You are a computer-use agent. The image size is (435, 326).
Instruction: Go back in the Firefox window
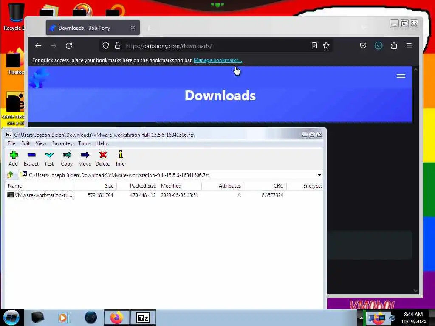pyautogui.click(x=38, y=46)
